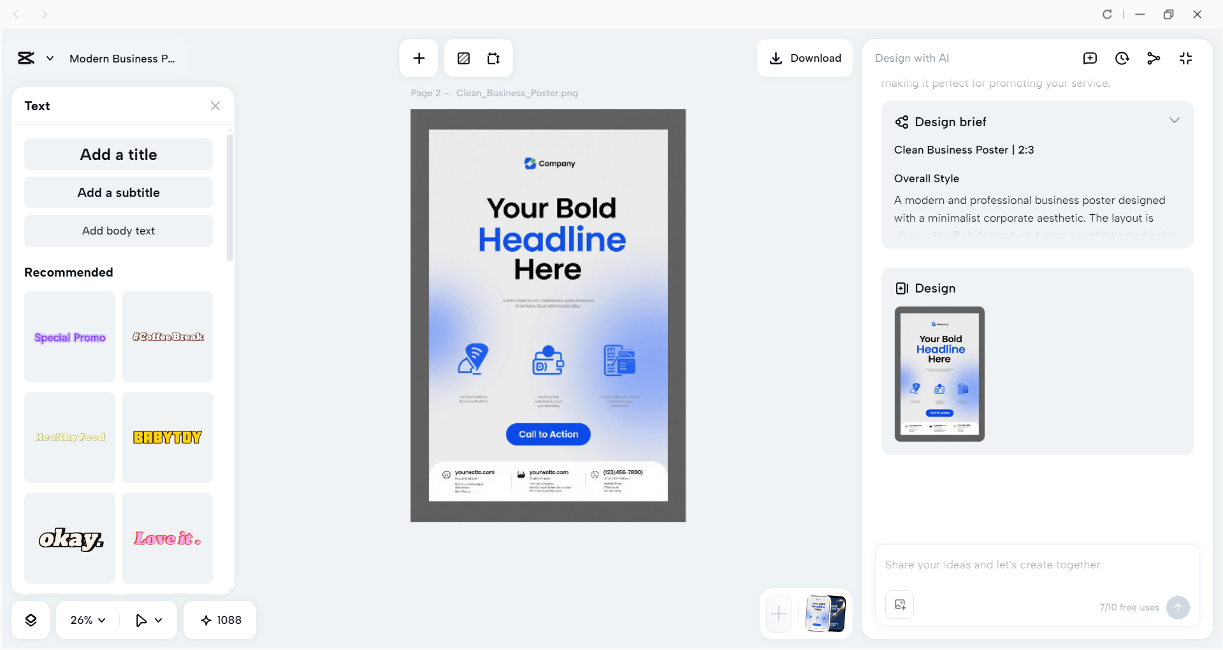Screen dimensions: 1223x650
Task: Open the canvas resize tool
Action: tap(494, 59)
